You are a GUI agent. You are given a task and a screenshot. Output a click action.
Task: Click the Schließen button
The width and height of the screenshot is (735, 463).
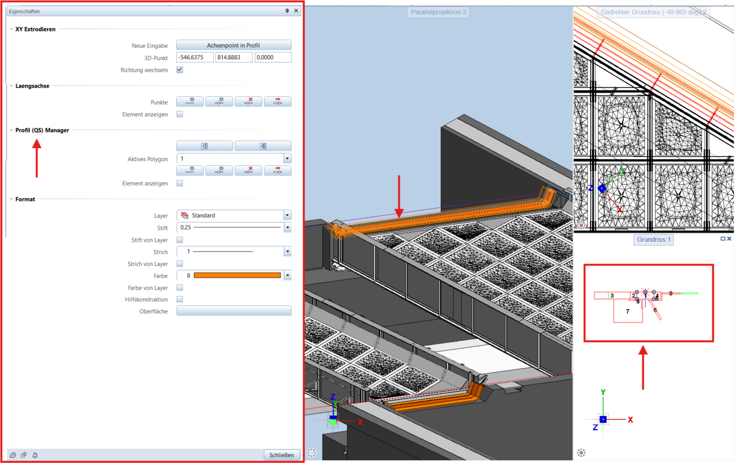click(x=282, y=455)
